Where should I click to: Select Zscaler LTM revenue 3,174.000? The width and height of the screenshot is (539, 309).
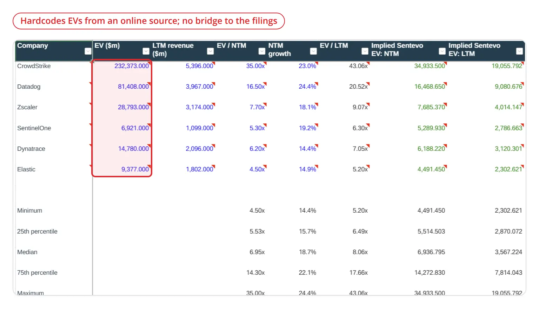tap(200, 108)
